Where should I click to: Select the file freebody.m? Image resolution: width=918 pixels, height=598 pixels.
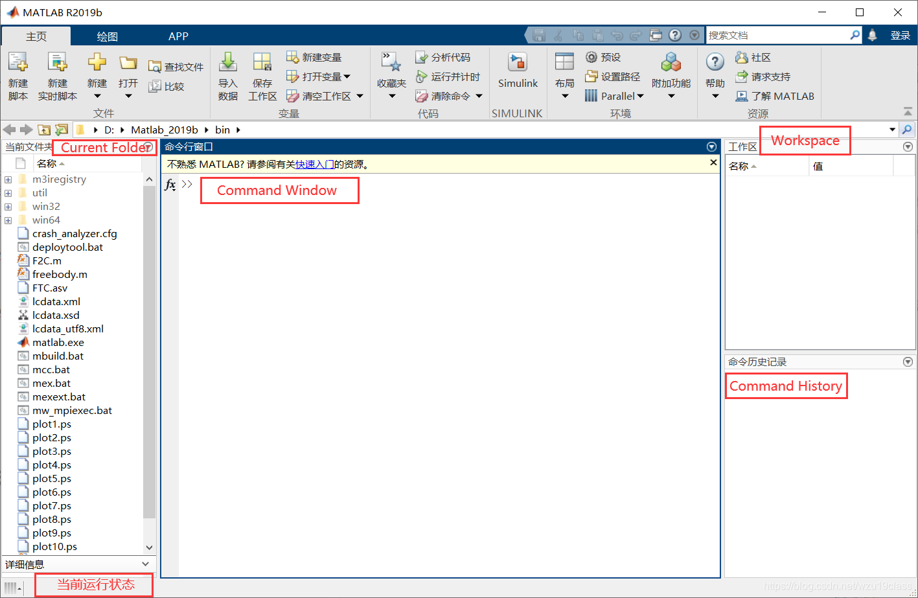pos(60,275)
